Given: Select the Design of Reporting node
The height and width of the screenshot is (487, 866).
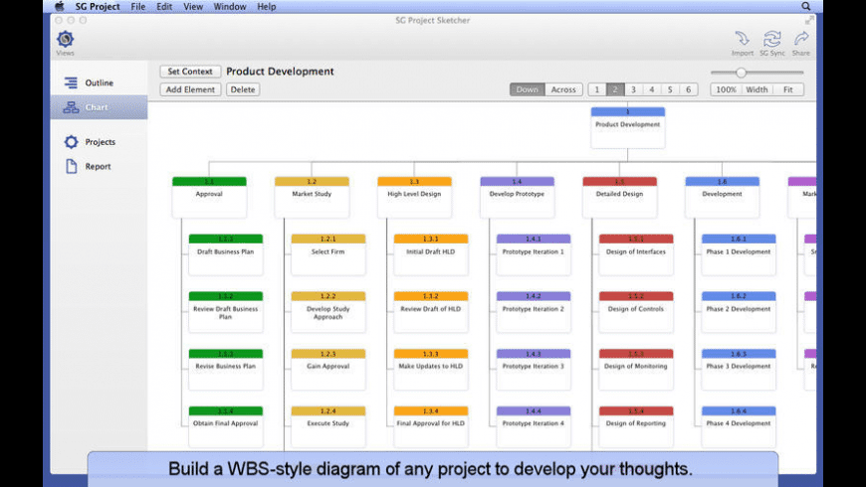Looking at the screenshot, I should (636, 426).
